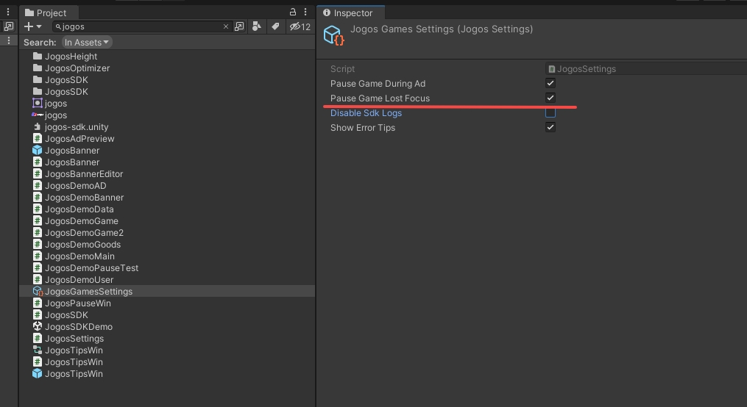Viewport: 747px width, 407px height.
Task: Click the Search by Type filter icon
Action: point(256,26)
